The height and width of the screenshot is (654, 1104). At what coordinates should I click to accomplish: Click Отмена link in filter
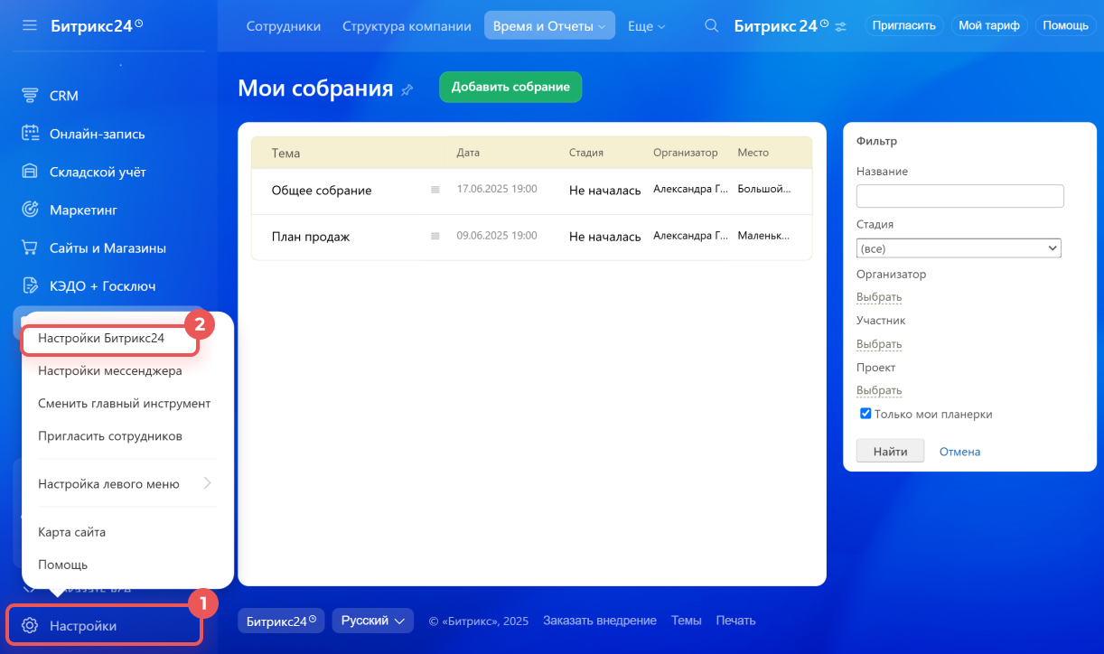(959, 452)
